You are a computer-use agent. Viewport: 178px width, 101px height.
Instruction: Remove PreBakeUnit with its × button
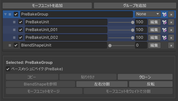[171, 22]
